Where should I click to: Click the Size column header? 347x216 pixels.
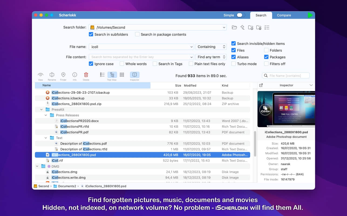coord(178,85)
